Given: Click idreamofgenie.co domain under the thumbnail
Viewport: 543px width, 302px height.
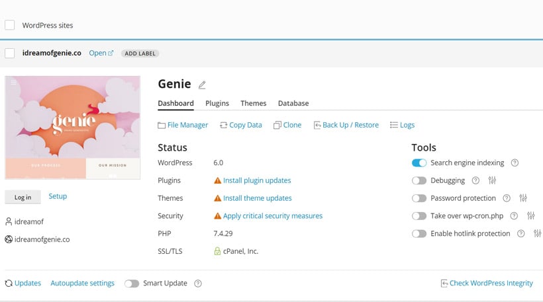Looking at the screenshot, I should [x=42, y=239].
